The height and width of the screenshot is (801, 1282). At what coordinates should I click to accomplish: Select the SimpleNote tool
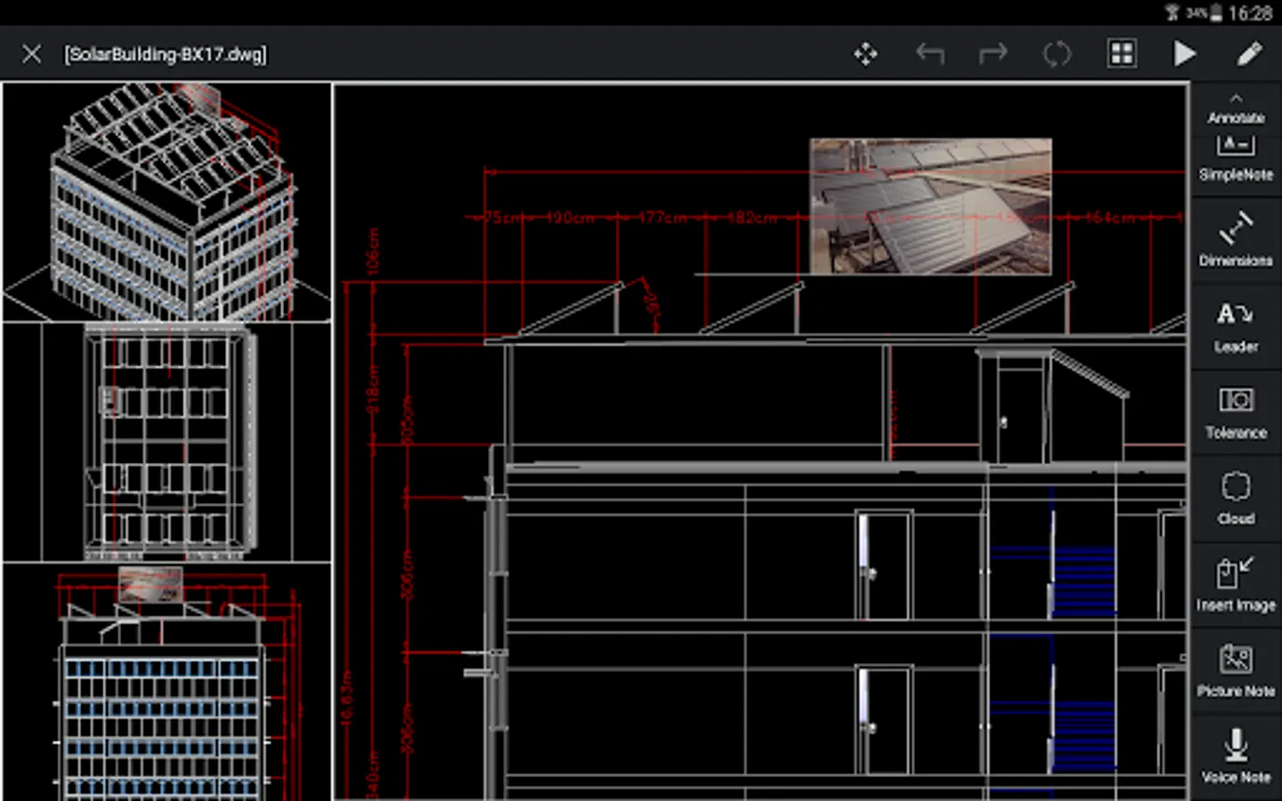pyautogui.click(x=1236, y=158)
